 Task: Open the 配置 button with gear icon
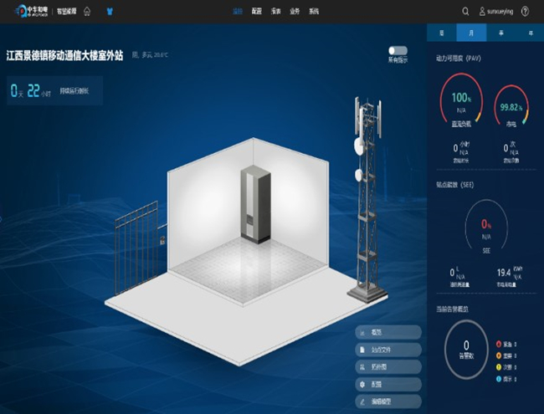click(388, 384)
